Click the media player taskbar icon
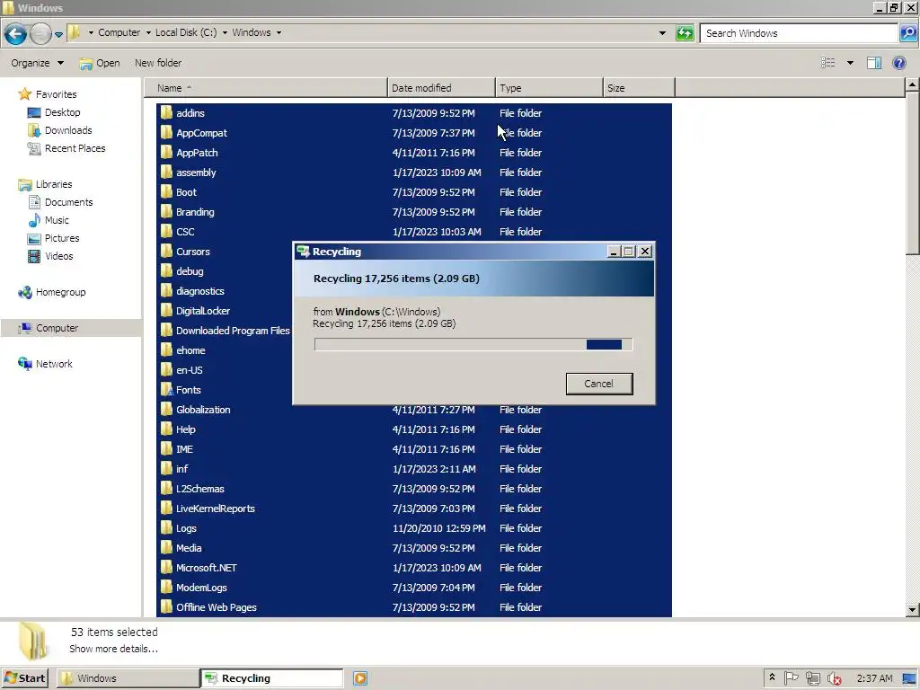Viewport: 920px width, 690px height. 360,678
